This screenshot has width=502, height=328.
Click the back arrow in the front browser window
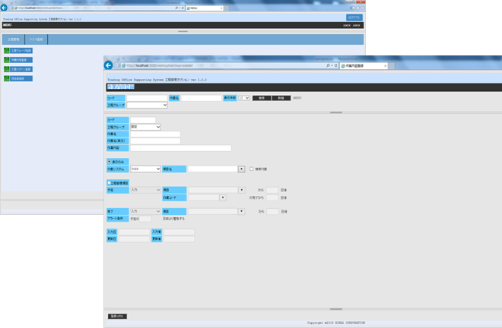pos(108,66)
